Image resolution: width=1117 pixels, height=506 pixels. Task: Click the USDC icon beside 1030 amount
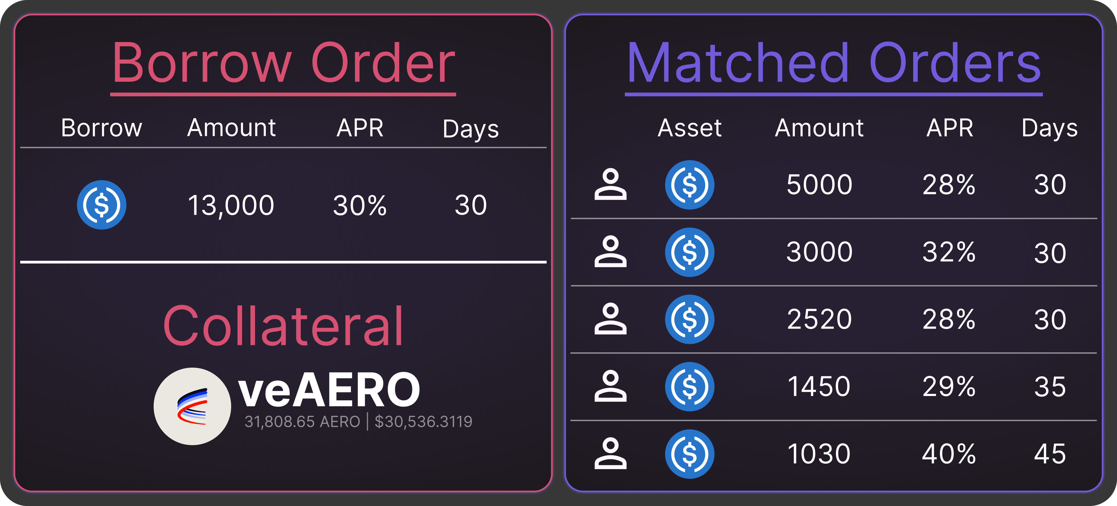[689, 454]
